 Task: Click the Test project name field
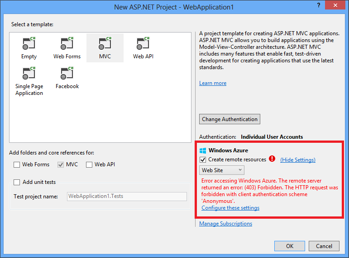pyautogui.click(x=127, y=197)
